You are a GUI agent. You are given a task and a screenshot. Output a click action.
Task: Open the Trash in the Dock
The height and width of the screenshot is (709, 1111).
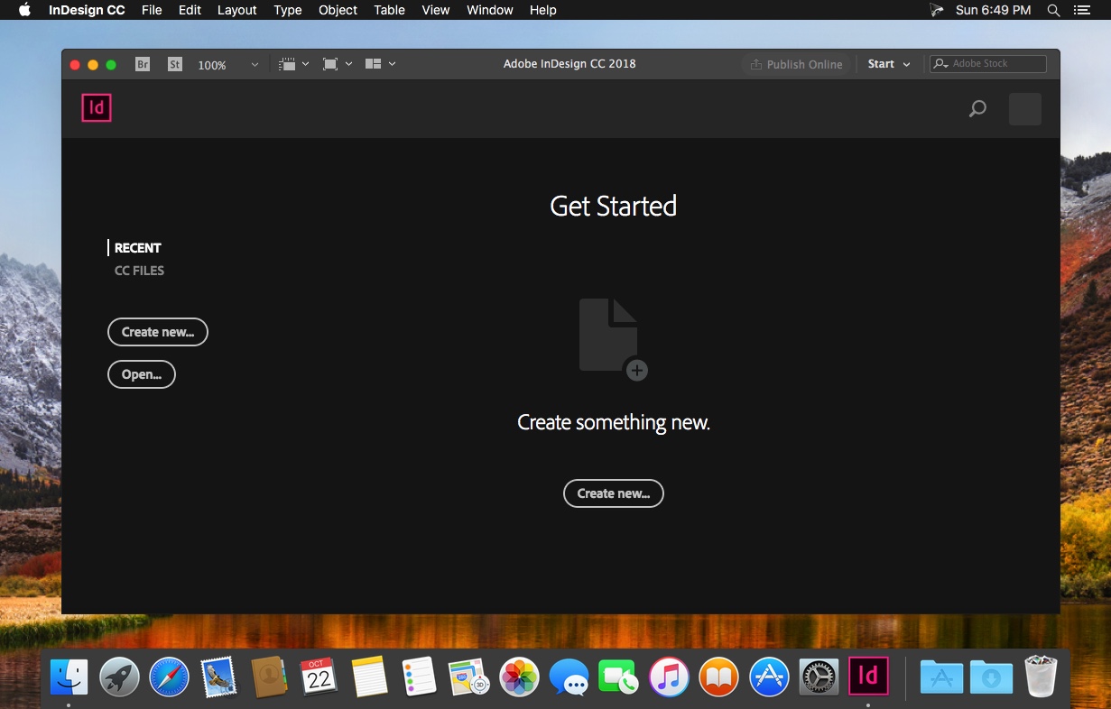1042,677
